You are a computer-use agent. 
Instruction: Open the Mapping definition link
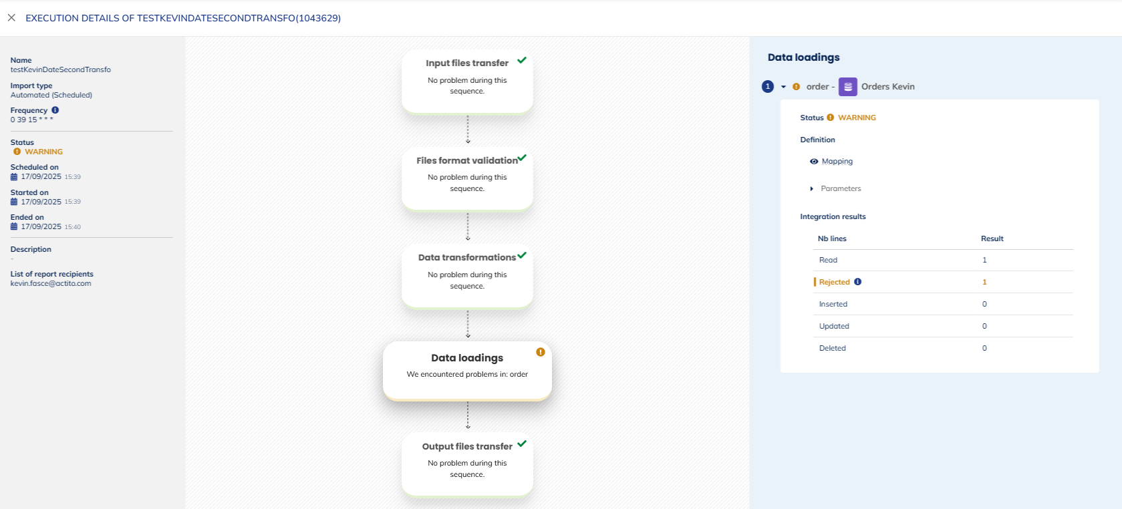[x=837, y=162]
